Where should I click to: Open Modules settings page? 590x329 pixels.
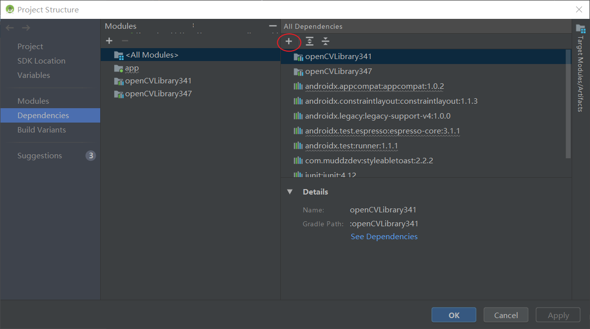[x=33, y=101]
